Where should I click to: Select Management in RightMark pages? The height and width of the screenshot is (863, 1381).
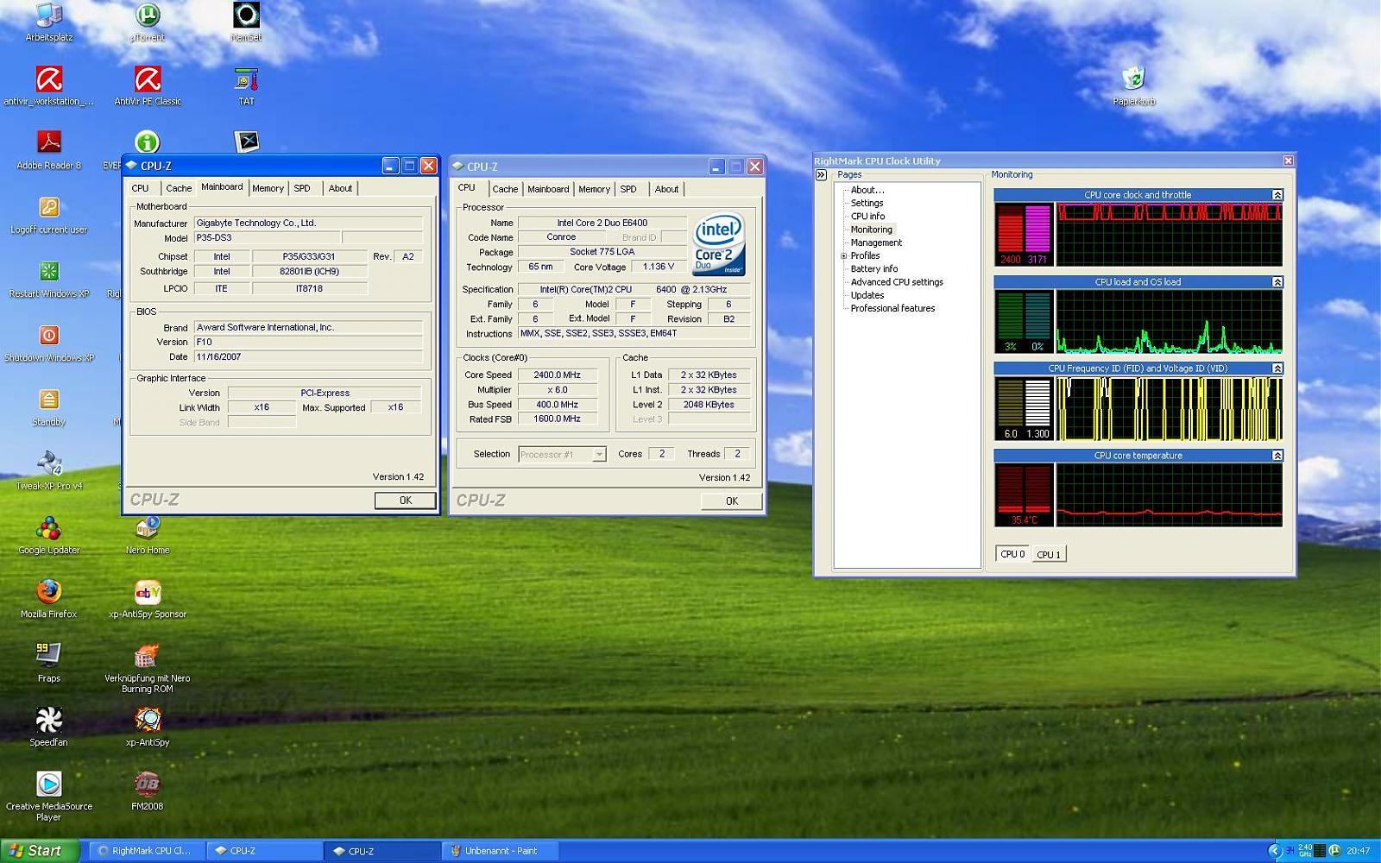[876, 243]
